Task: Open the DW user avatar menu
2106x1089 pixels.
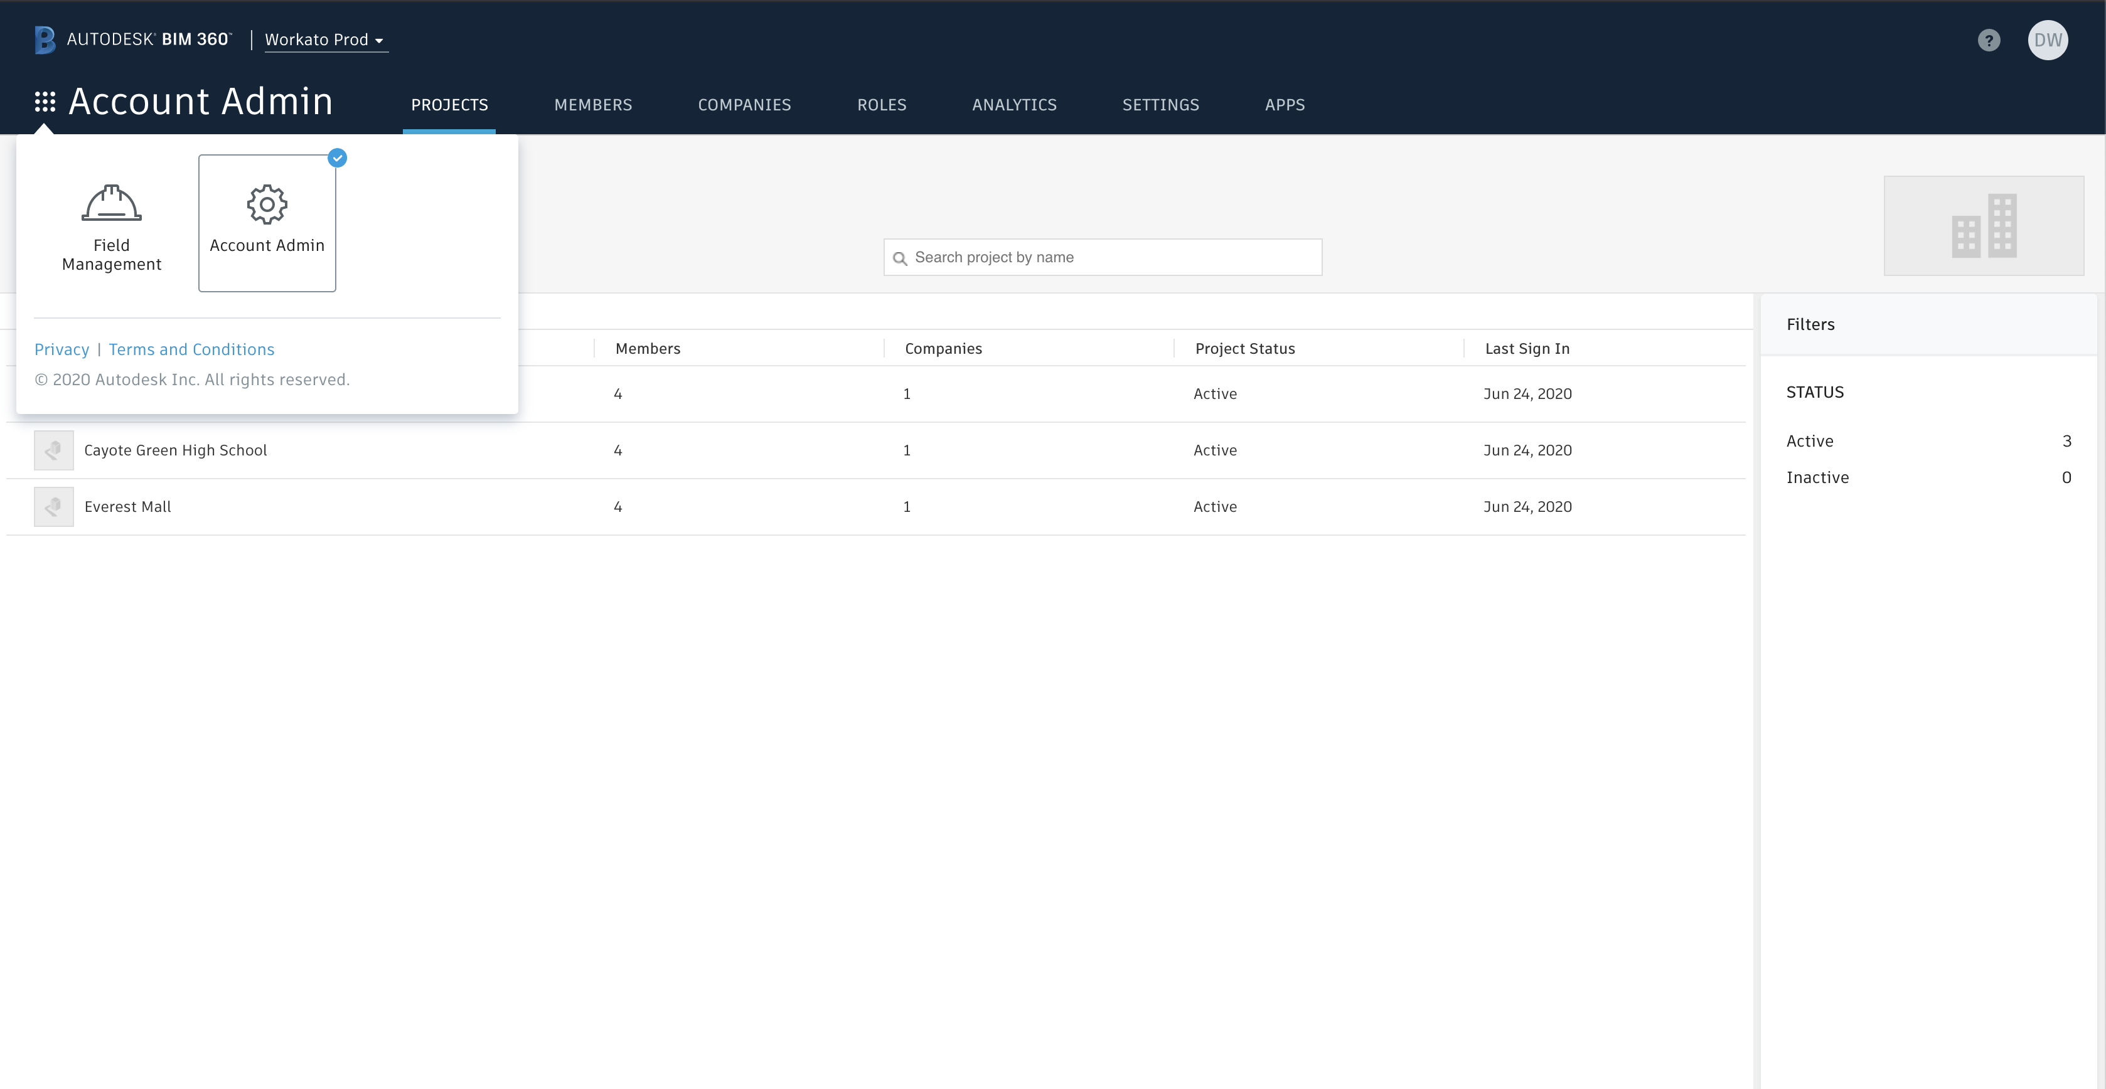Action: pyautogui.click(x=2049, y=40)
